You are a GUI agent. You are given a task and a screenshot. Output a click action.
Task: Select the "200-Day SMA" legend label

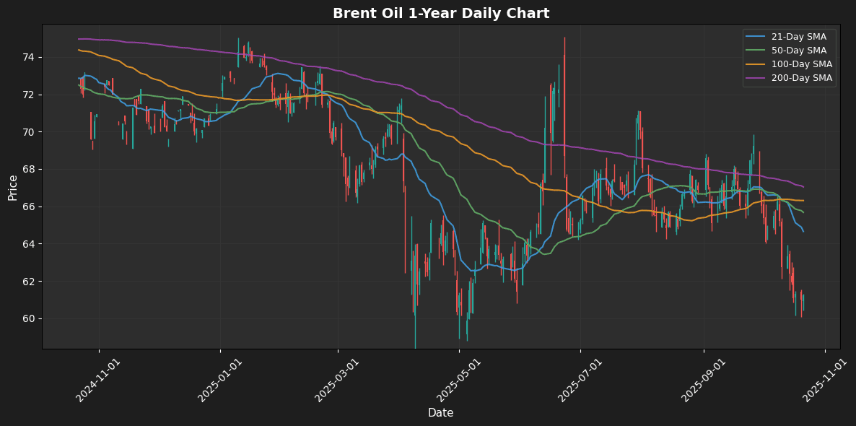coord(802,78)
